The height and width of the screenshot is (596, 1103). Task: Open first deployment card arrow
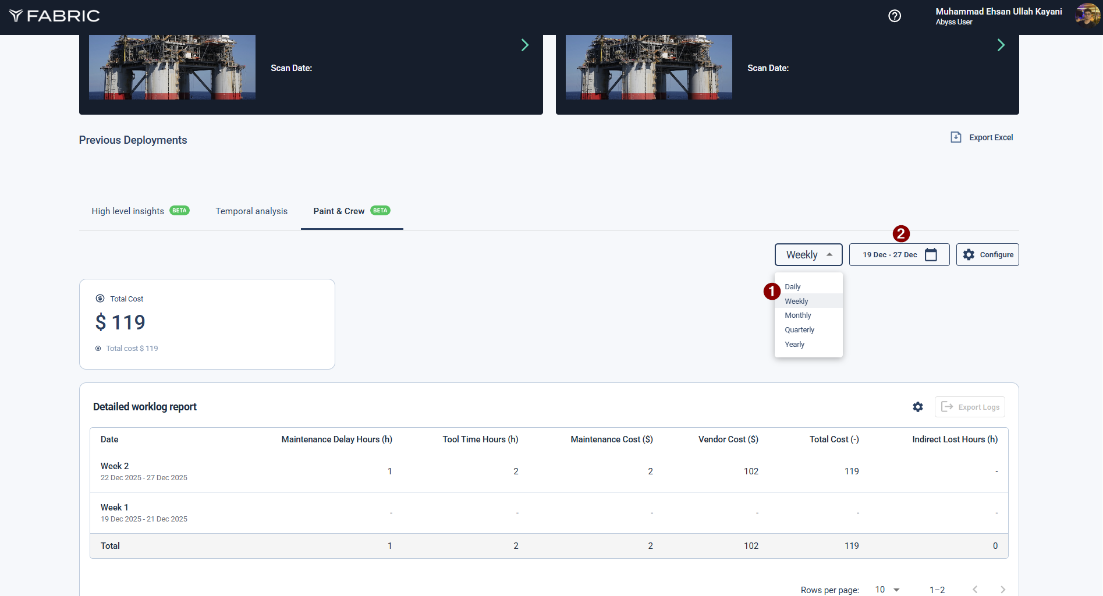pos(524,45)
